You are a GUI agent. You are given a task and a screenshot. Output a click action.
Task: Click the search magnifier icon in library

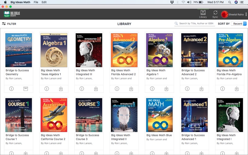tap(176, 24)
